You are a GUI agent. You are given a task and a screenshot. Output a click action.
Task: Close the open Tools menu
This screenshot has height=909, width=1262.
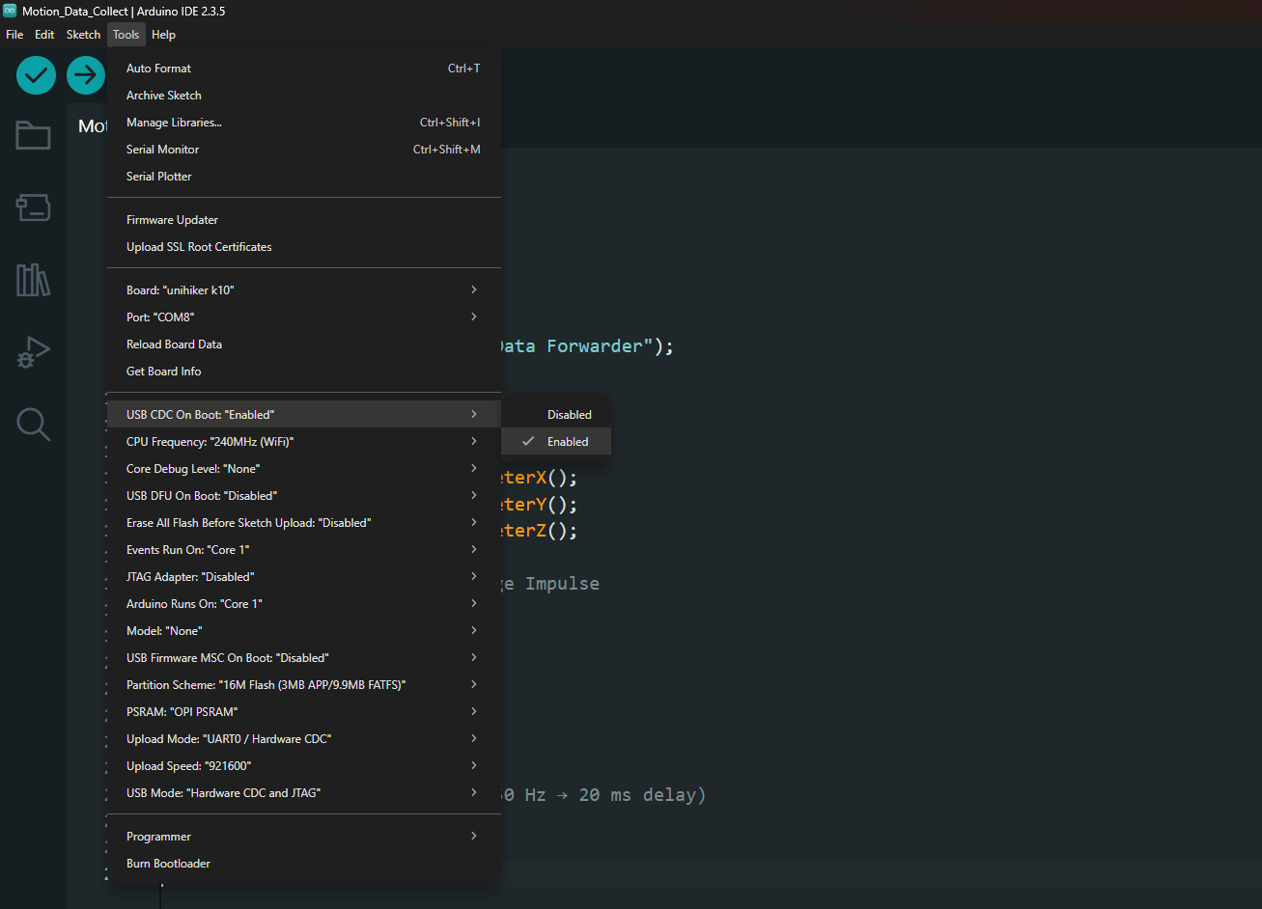[x=126, y=35]
